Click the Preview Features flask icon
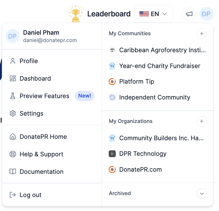Viewport: 219px width, 211px height. click(13, 96)
